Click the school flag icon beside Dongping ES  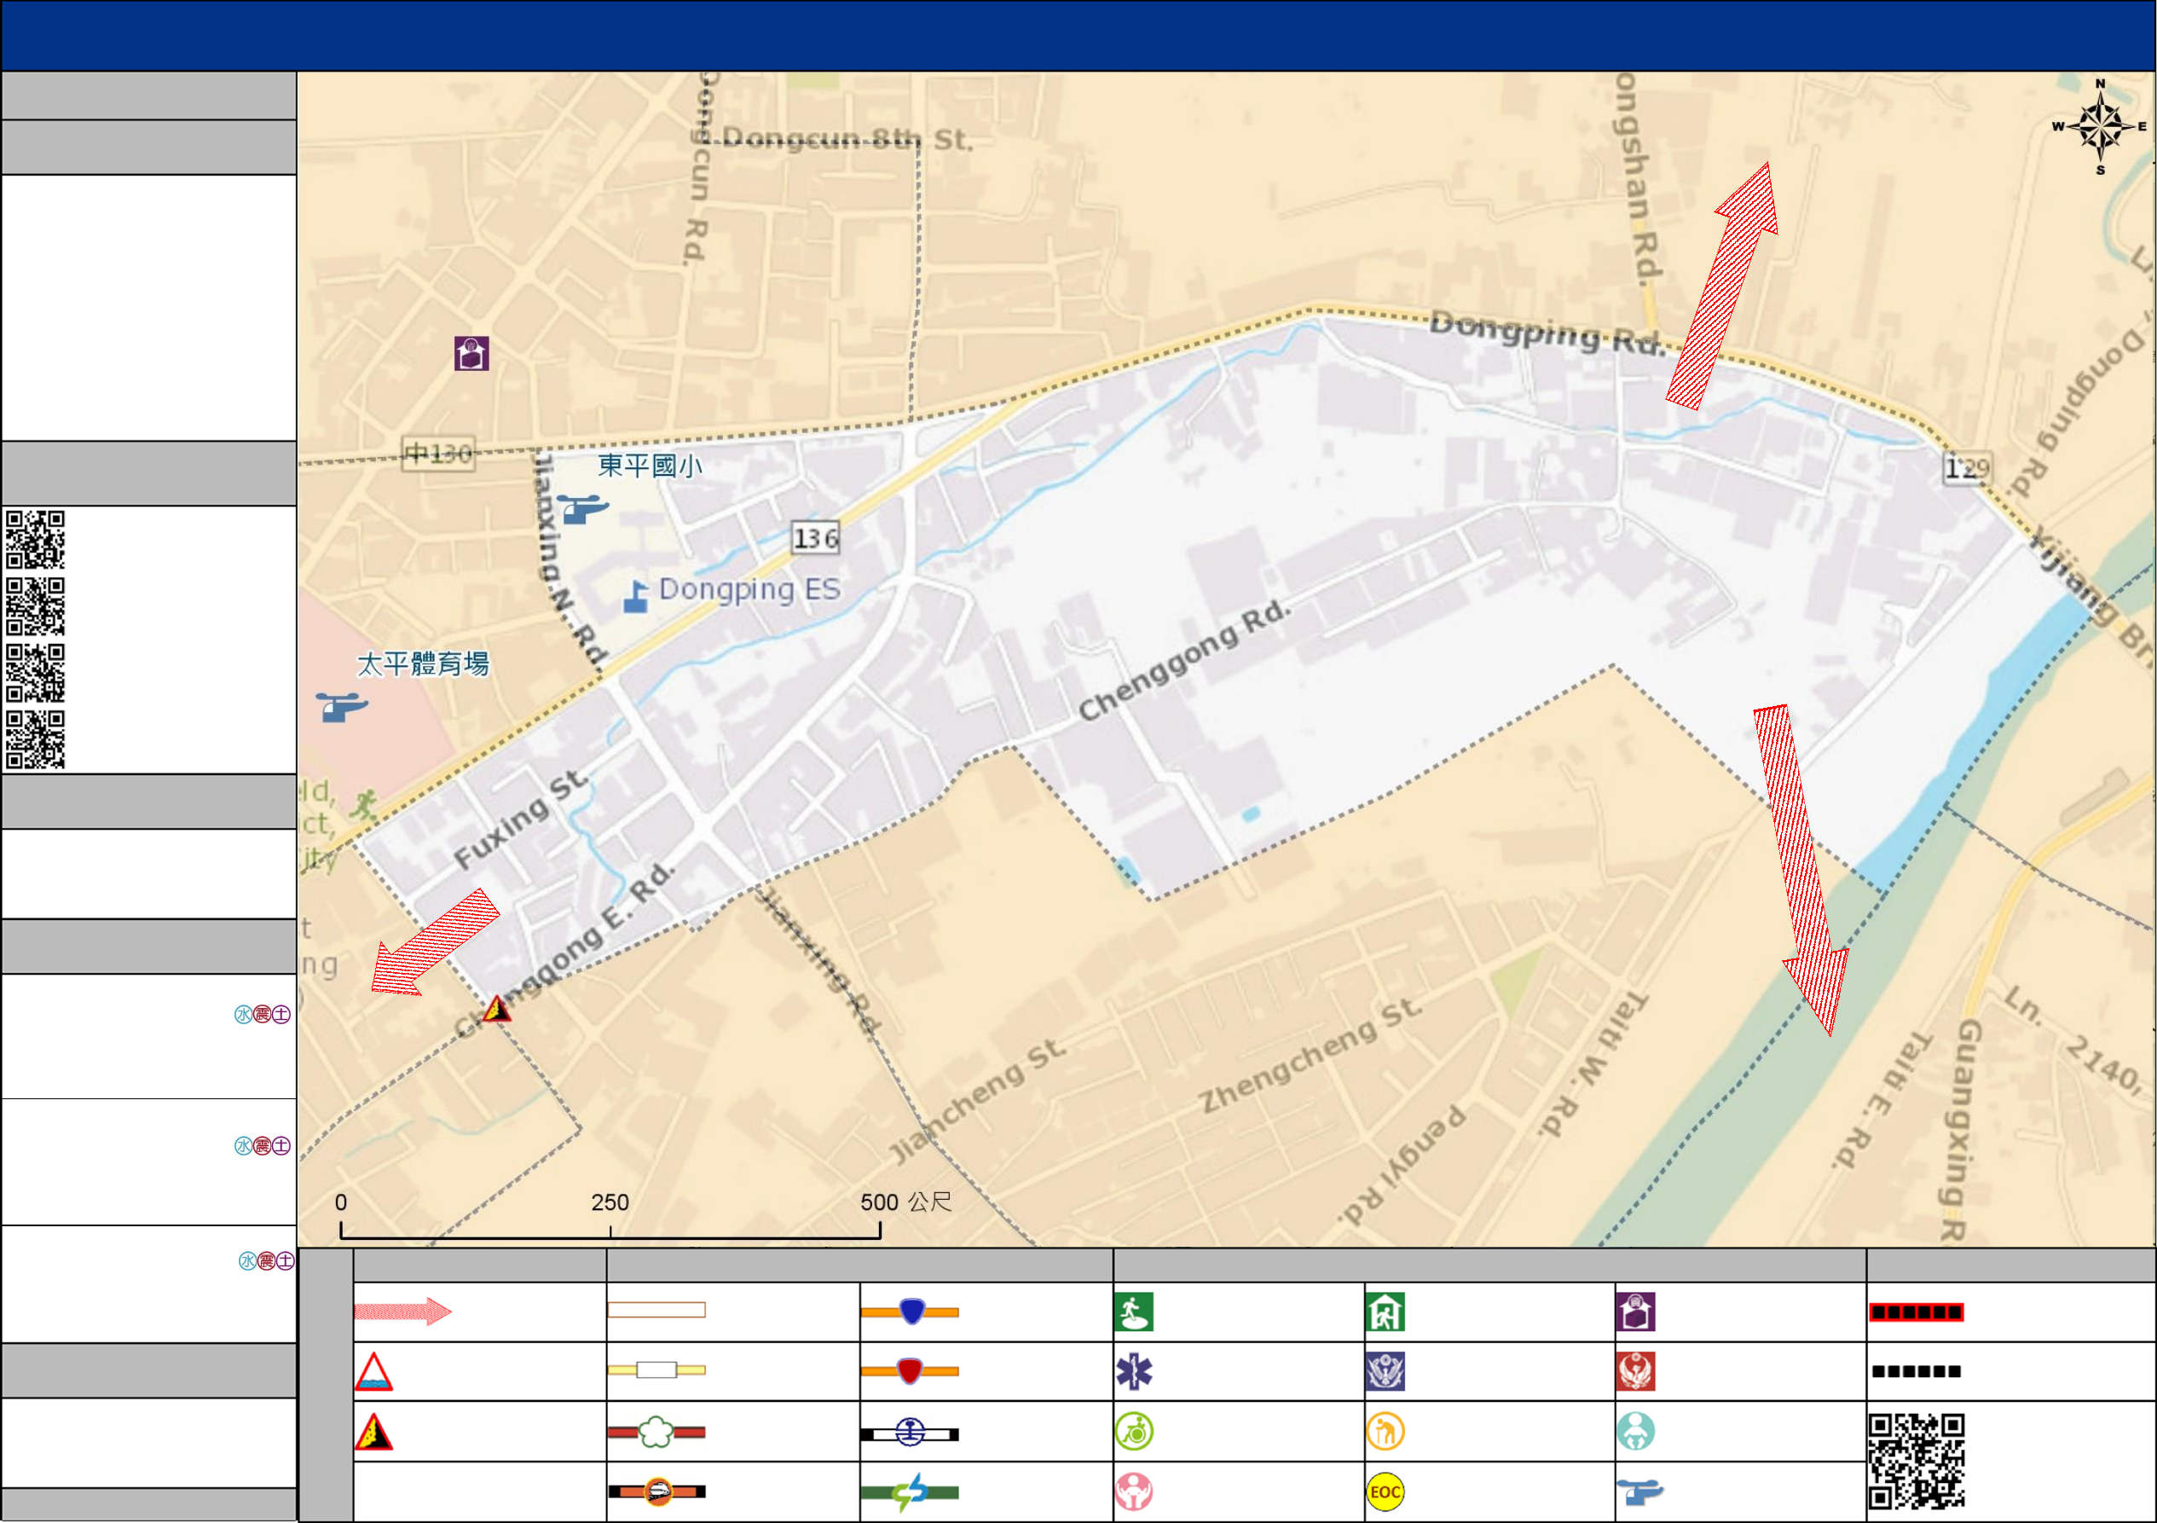636,597
